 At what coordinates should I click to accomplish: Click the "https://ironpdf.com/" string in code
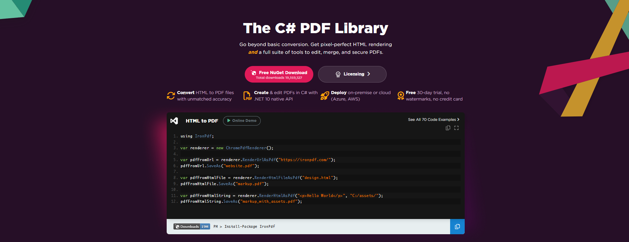(x=305, y=160)
